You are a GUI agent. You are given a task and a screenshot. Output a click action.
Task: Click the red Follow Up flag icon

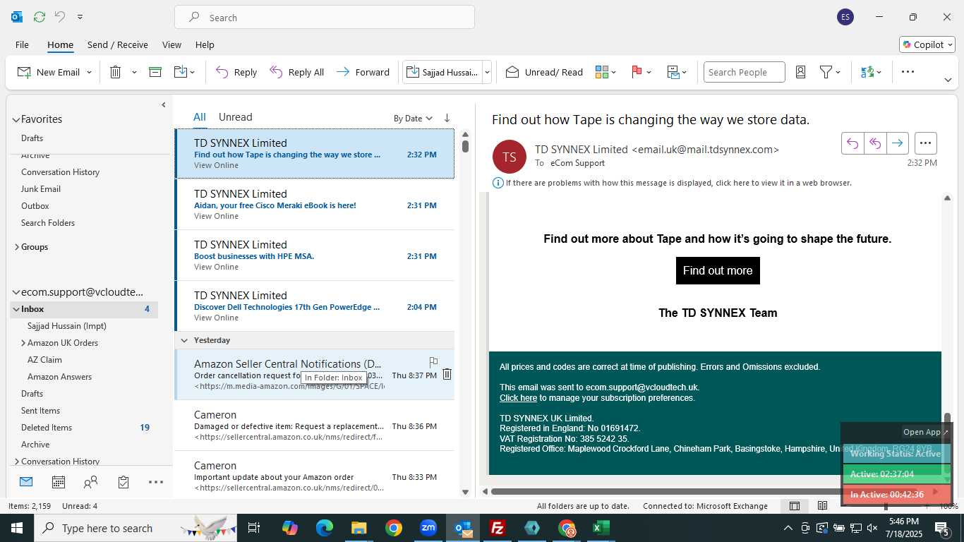[637, 71]
